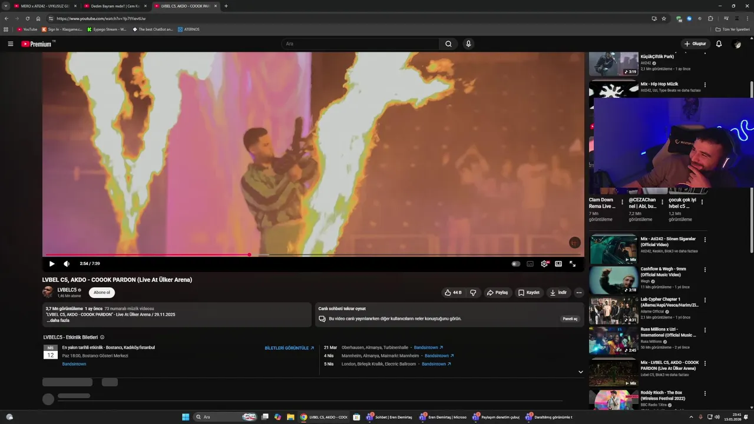Open Sohbet | Eren Demirtaş Teams taskbar item
The width and height of the screenshot is (754, 424).
(x=389, y=417)
